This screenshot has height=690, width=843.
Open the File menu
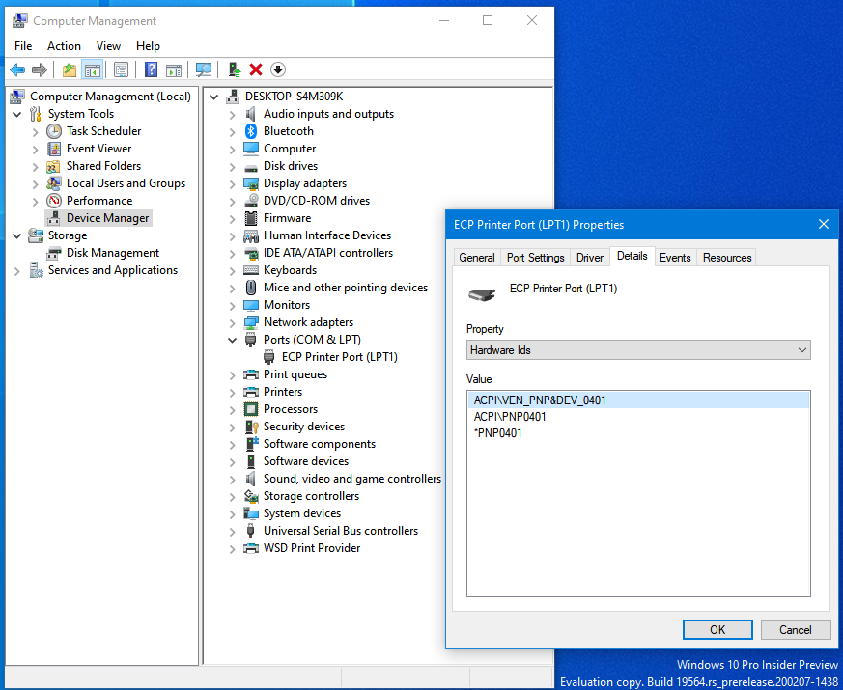23,46
